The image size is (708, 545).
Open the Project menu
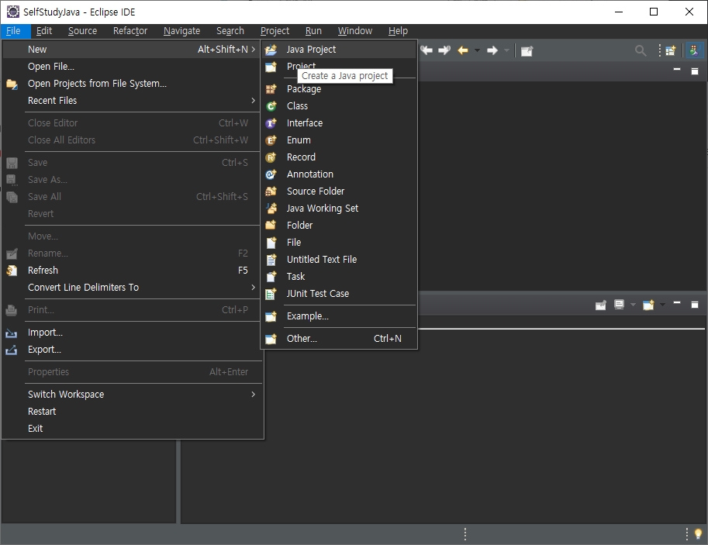click(275, 31)
